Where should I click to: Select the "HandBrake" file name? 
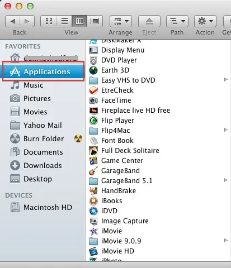coord(119,191)
